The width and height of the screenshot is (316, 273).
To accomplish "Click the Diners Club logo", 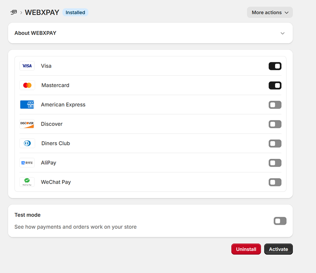I will coord(27,143).
